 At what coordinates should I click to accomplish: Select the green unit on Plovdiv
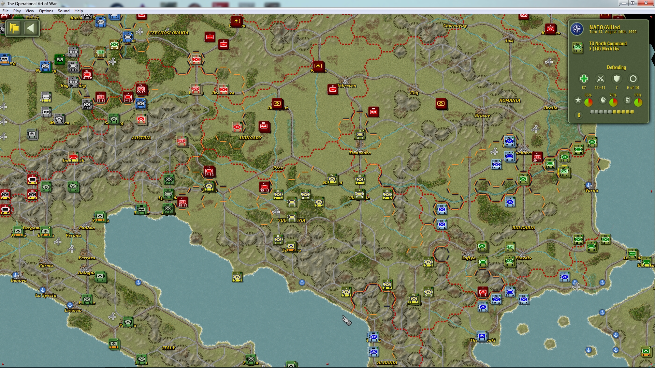coord(510,262)
